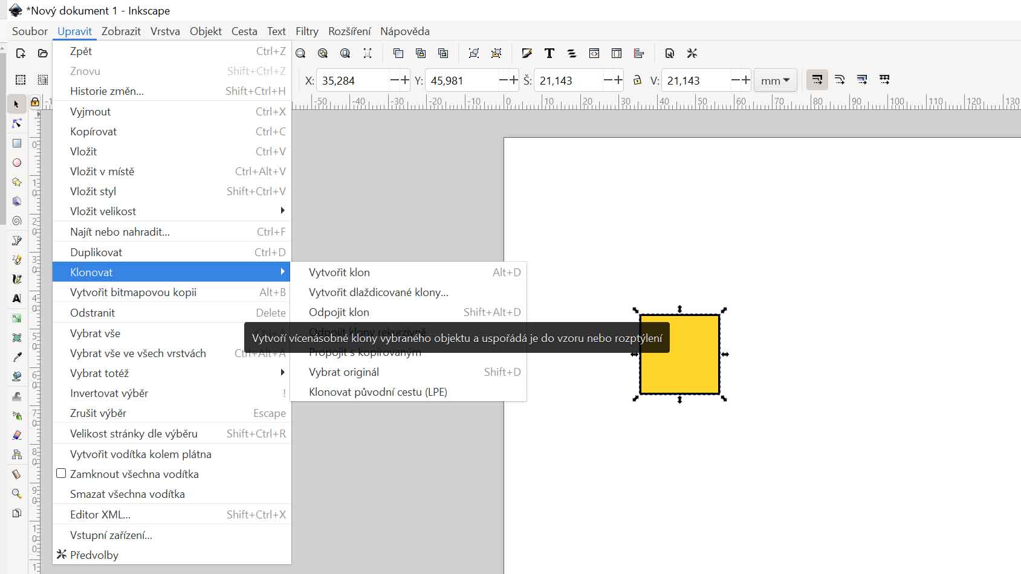Choose Vytvořit klon from submenu

339,272
